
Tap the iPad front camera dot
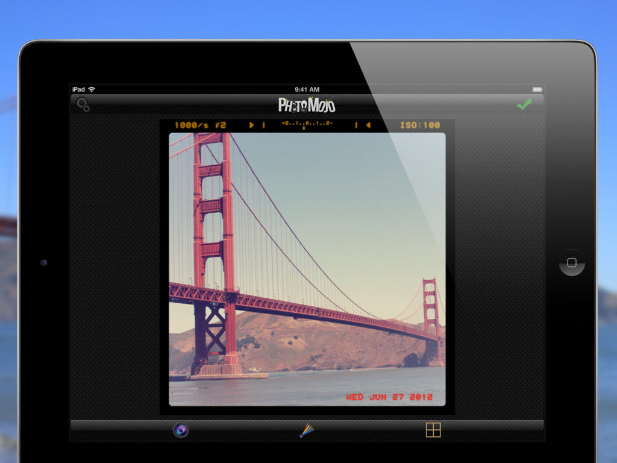(43, 263)
